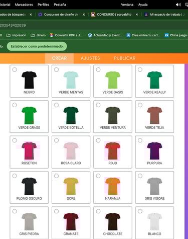This screenshot has height=239, width=188.
Task: Click the GRIS VIGORE t-shirt image
Action: coord(154,186)
